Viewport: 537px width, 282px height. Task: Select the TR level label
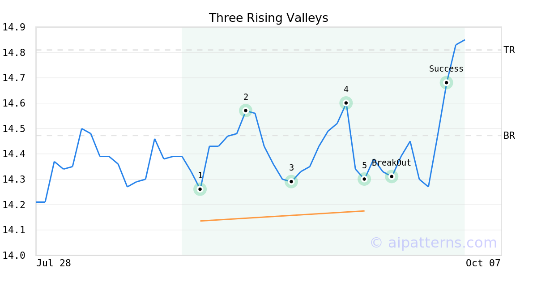[509, 50]
